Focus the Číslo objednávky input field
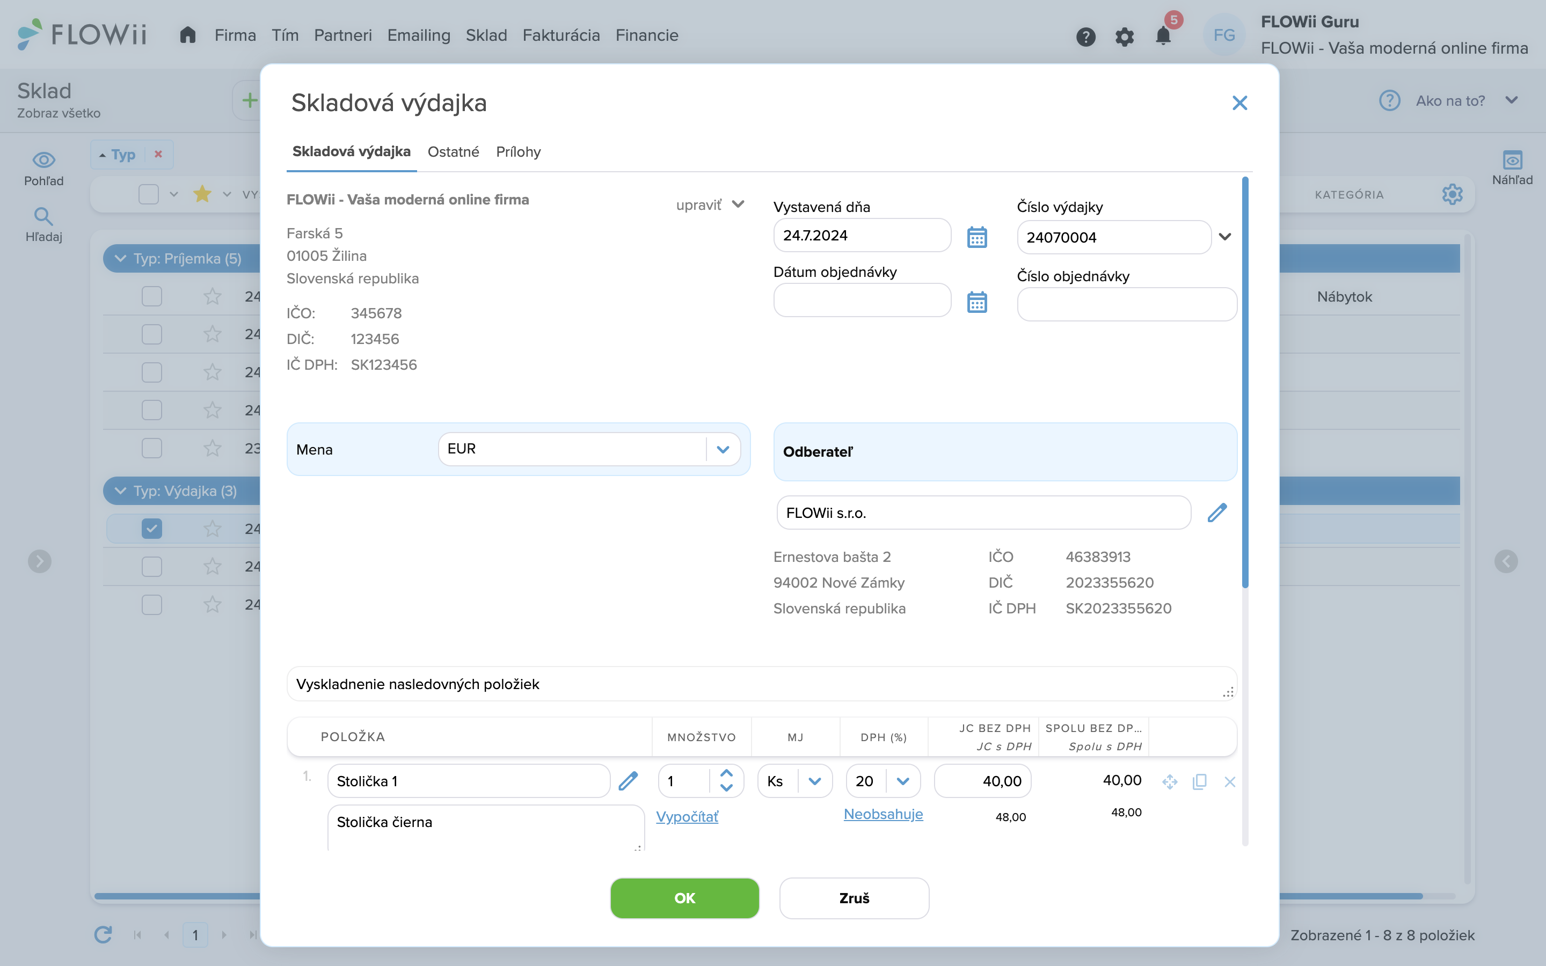This screenshot has width=1546, height=966. 1127,304
